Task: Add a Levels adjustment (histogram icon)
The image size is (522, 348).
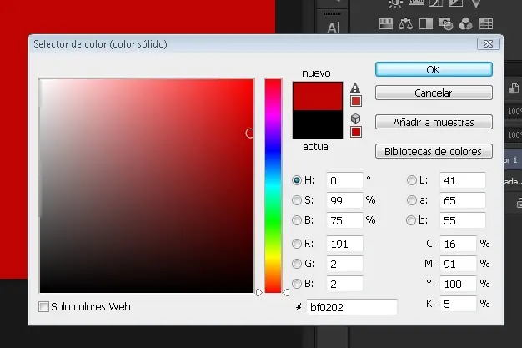Action: 415,3
